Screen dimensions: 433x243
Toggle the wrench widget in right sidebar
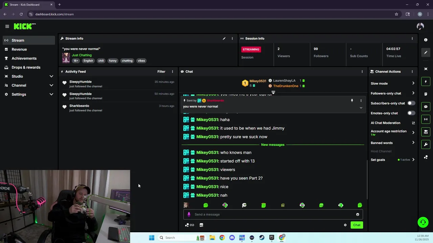pyautogui.click(x=426, y=144)
